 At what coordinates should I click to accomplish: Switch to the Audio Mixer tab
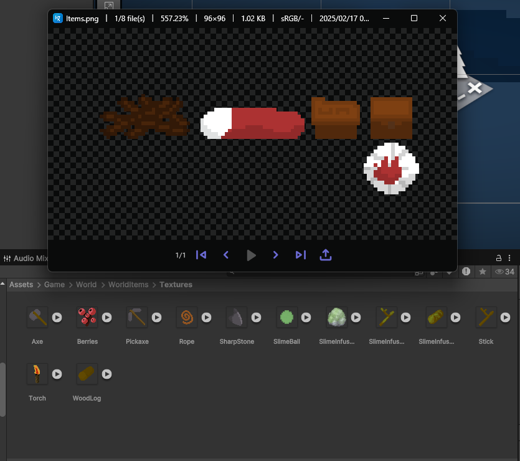(26, 258)
